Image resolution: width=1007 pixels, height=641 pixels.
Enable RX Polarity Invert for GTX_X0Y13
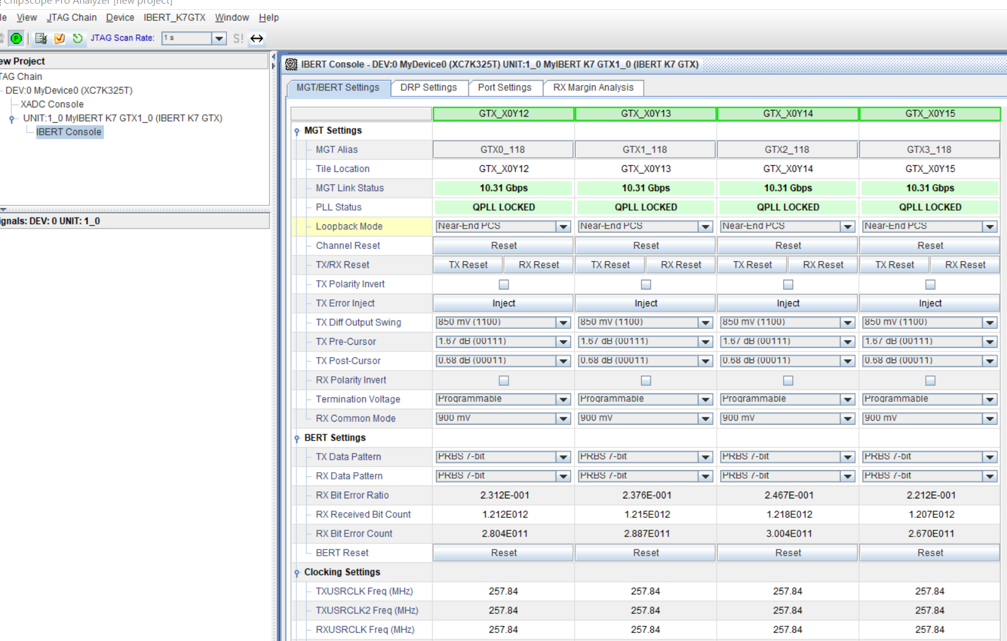[646, 380]
